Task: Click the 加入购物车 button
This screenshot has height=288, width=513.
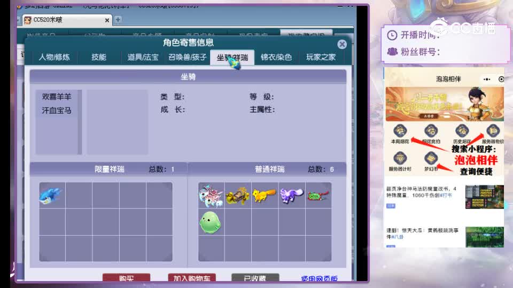Action: (192, 277)
